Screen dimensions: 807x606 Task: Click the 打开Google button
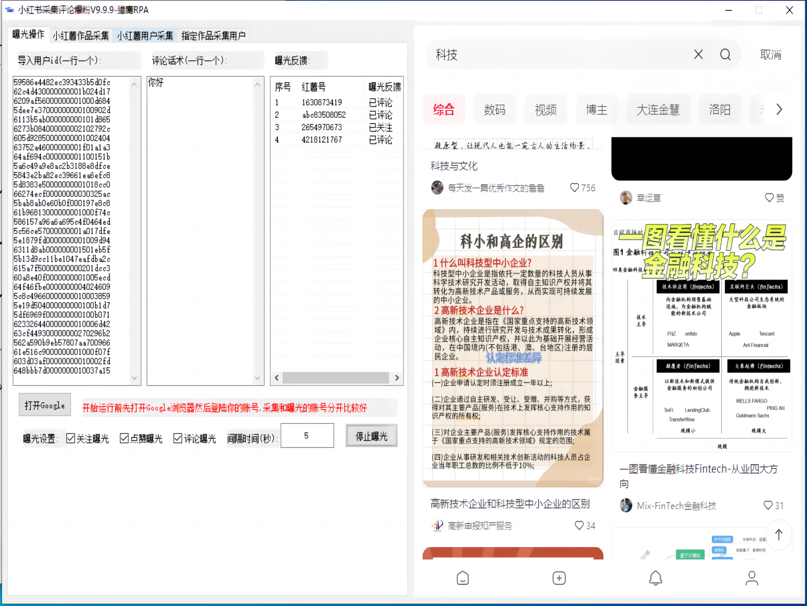(45, 405)
